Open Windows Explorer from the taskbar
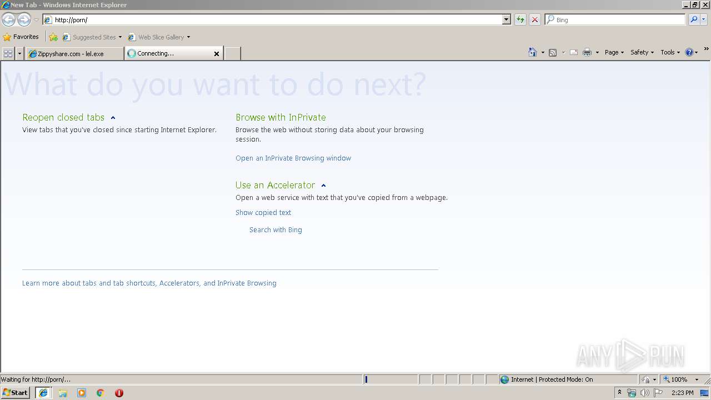 pyautogui.click(x=63, y=393)
